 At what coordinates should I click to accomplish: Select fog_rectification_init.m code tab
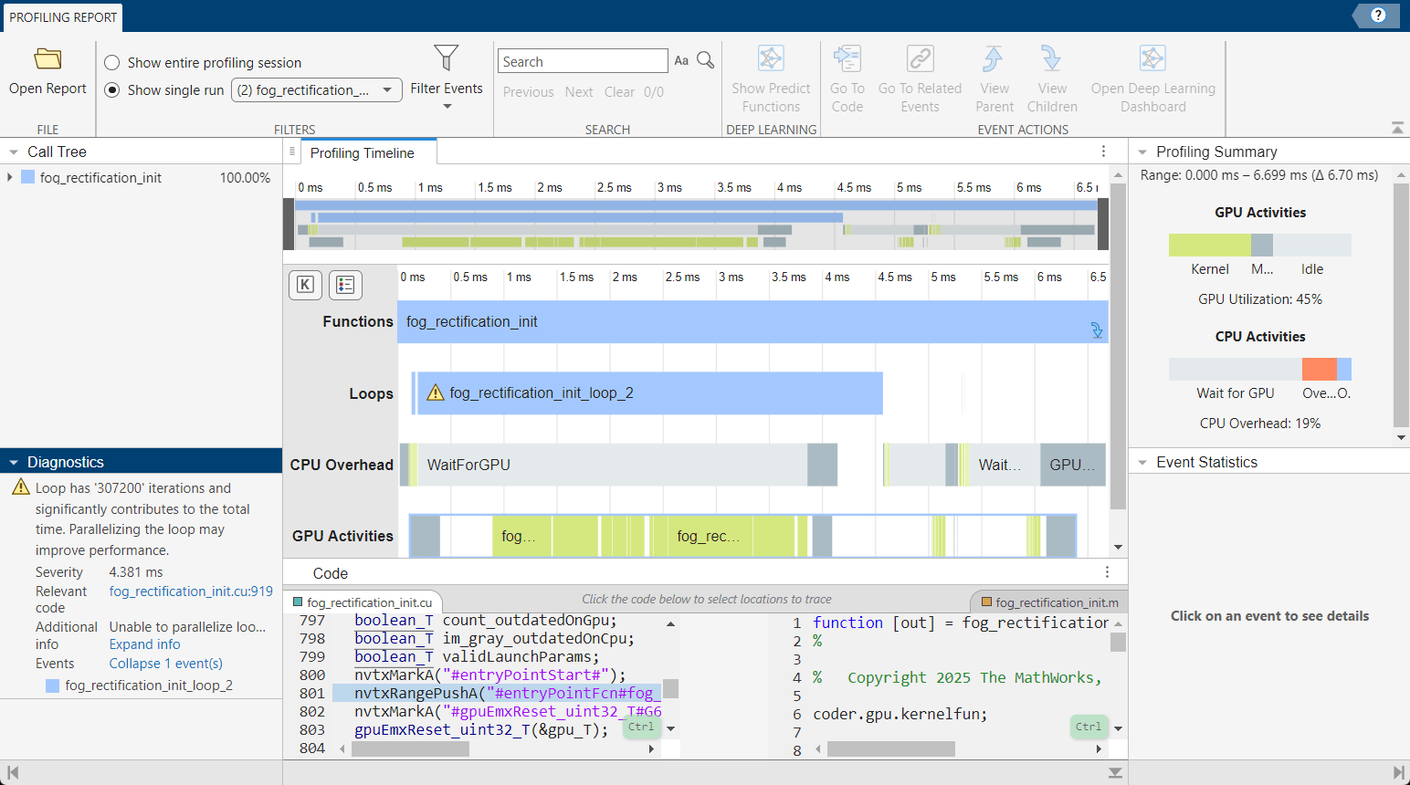(1050, 602)
